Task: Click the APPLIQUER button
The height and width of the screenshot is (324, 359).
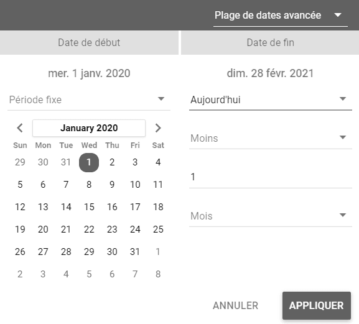Action: click(x=317, y=306)
